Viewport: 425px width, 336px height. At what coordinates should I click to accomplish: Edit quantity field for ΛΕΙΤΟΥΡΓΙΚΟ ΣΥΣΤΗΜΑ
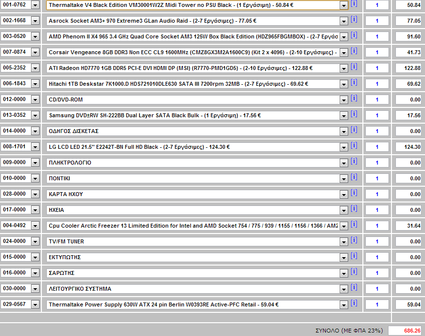tap(377, 289)
